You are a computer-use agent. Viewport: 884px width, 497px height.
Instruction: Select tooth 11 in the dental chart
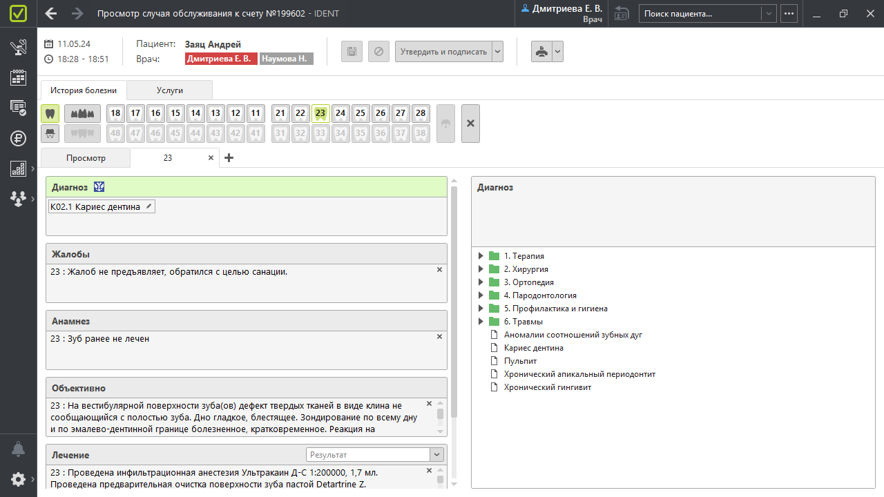tap(256, 113)
